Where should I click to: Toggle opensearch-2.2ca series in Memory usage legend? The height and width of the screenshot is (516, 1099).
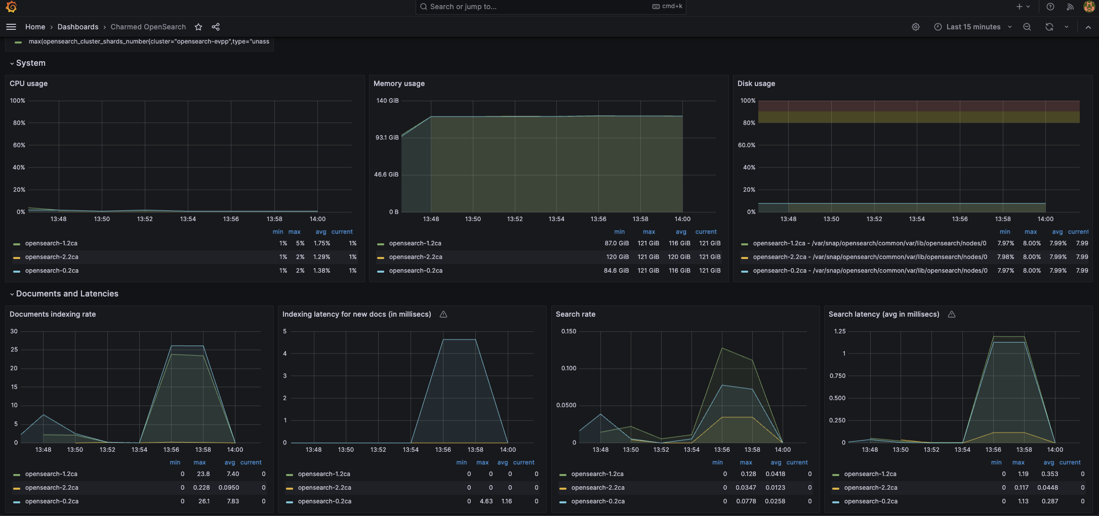click(x=416, y=257)
